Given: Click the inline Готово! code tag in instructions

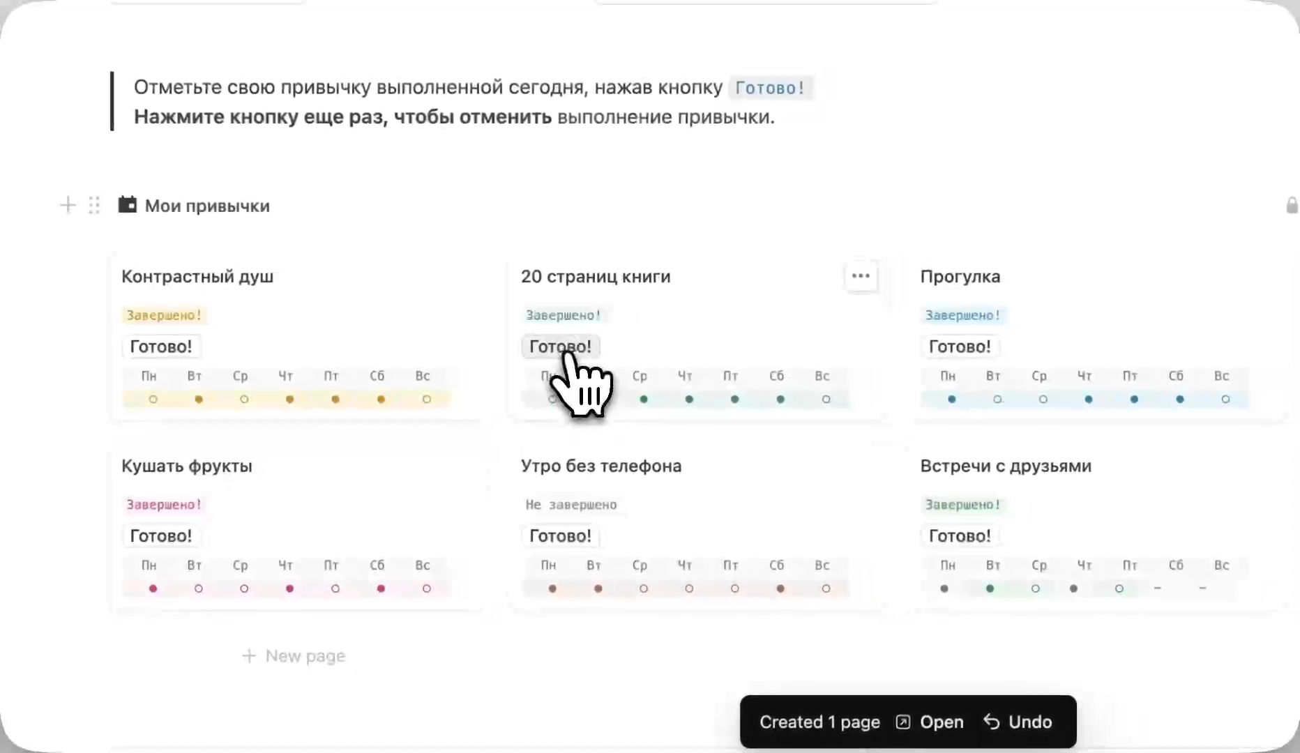Looking at the screenshot, I should 770,89.
